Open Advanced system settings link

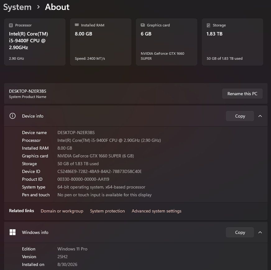[x=156, y=211]
